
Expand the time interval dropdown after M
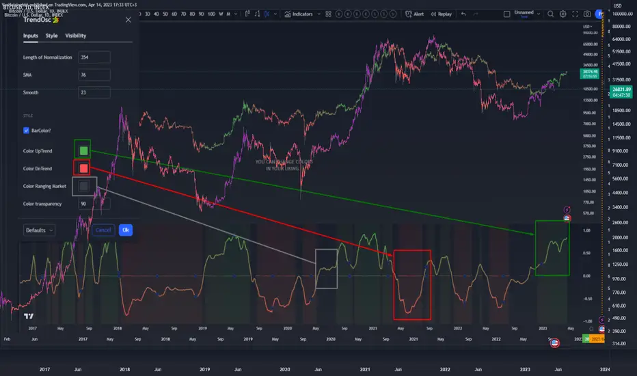click(236, 14)
